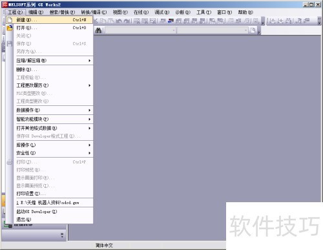Open the 编辑 menu
323x250 pixels.
click(x=36, y=12)
